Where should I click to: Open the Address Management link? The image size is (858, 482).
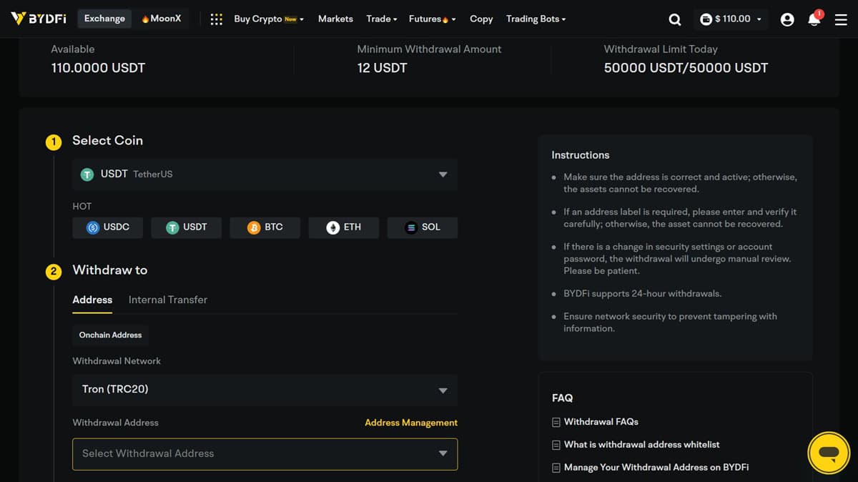pos(411,423)
